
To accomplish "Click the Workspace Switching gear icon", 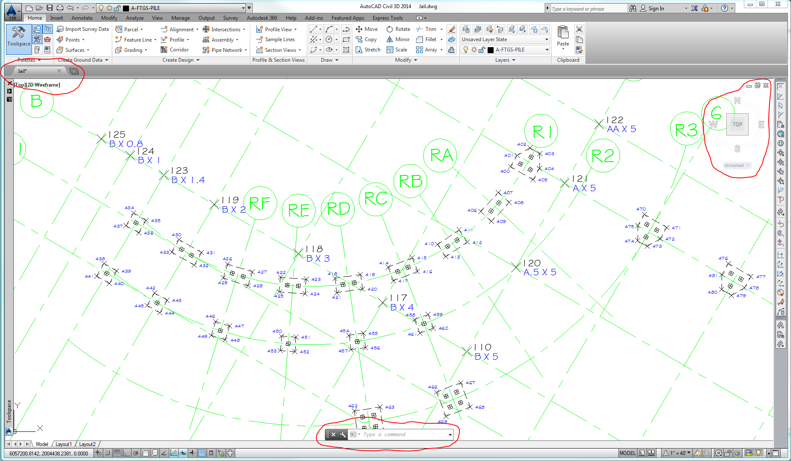I will [719, 453].
